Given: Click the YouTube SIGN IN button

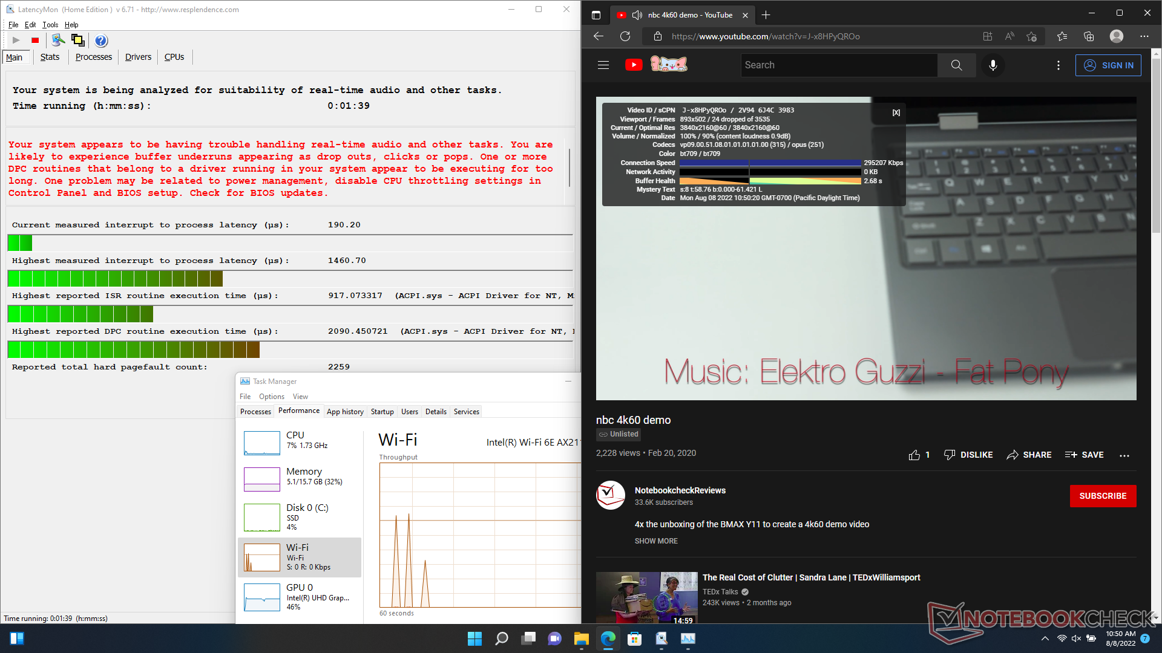Looking at the screenshot, I should [1108, 65].
